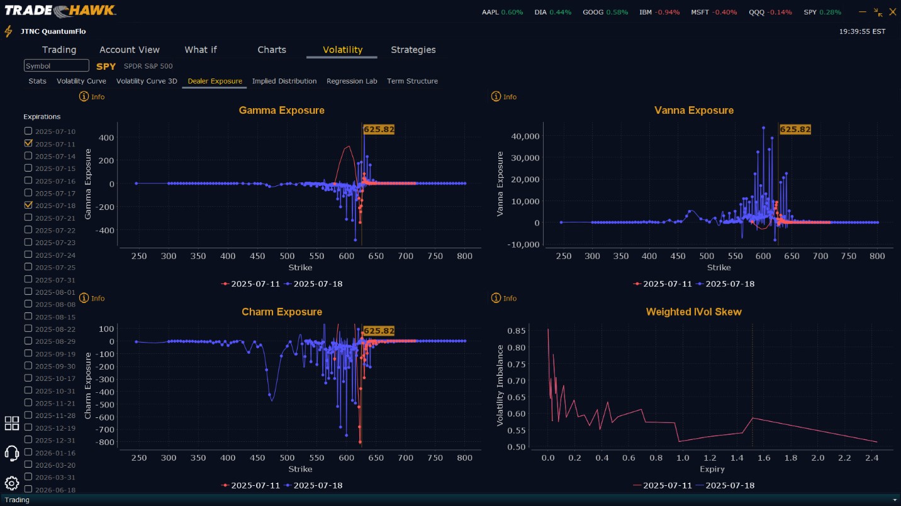Open the grid layout icon in left sidebar
This screenshot has height=506, width=901.
coord(12,423)
